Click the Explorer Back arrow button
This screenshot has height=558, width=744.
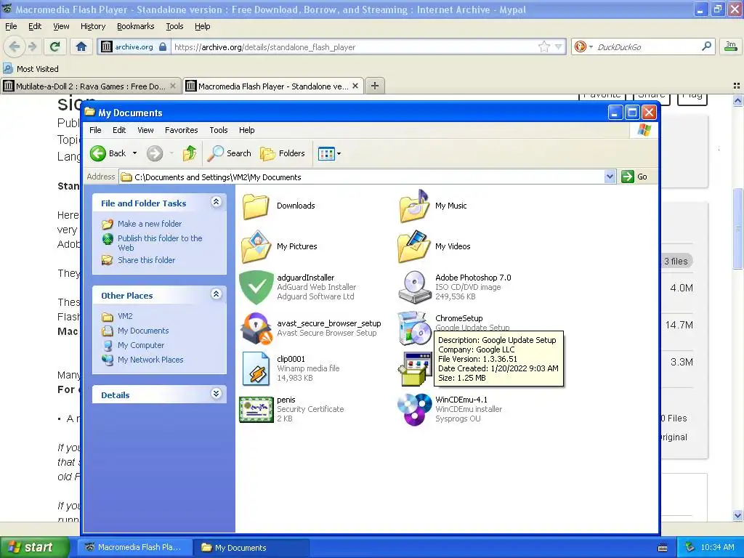click(98, 153)
